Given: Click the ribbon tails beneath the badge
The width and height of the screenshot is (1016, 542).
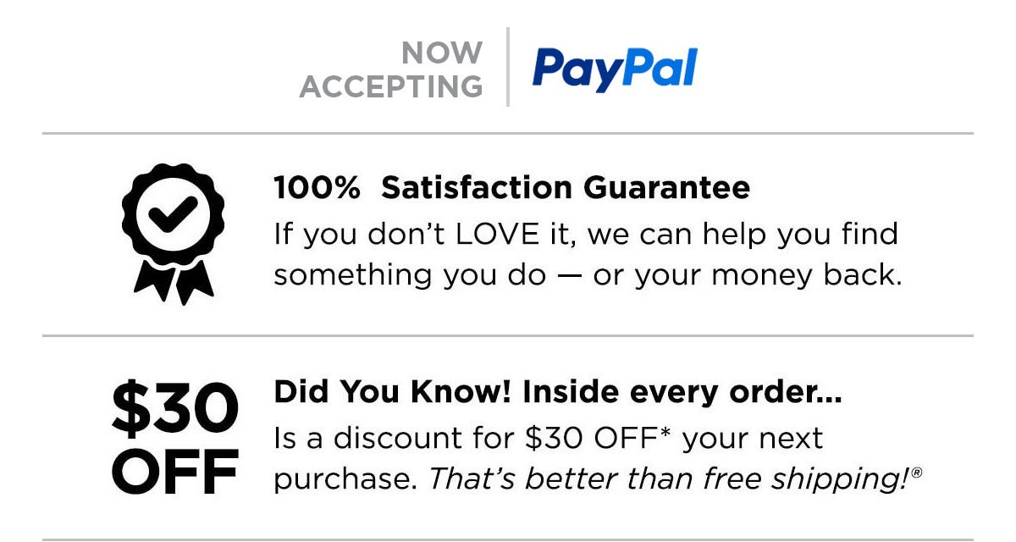Looking at the screenshot, I should (174, 281).
